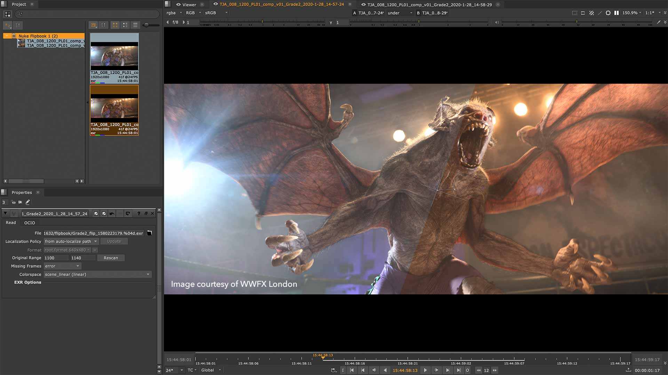This screenshot has height=375, width=668.
Task: Open the Missing Frames dropdown set to error
Action: (62, 266)
